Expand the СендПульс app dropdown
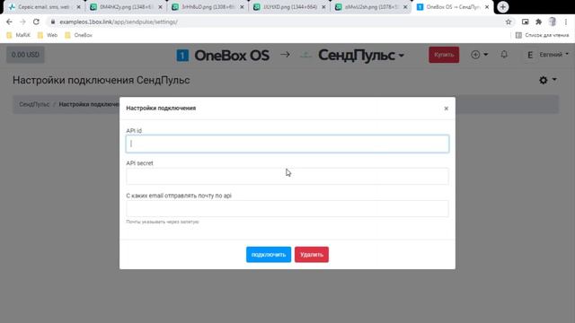Viewport: 575px width, 323px height. [361, 56]
